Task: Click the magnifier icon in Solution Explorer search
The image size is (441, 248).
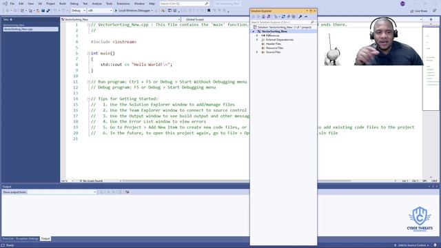Action: pos(312,22)
